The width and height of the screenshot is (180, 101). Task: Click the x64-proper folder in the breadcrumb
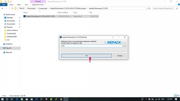click(x=68, y=8)
